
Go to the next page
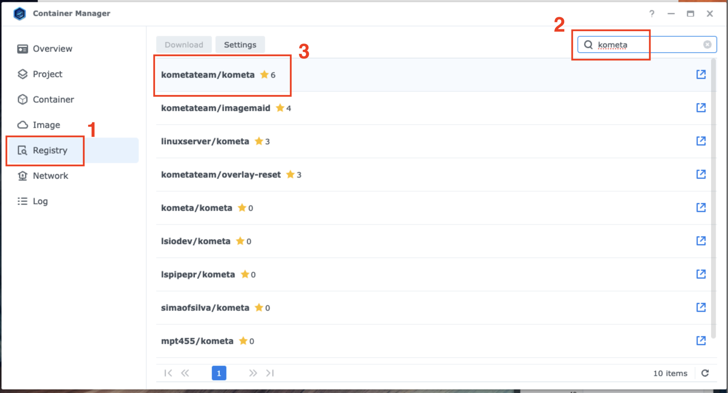click(x=253, y=373)
